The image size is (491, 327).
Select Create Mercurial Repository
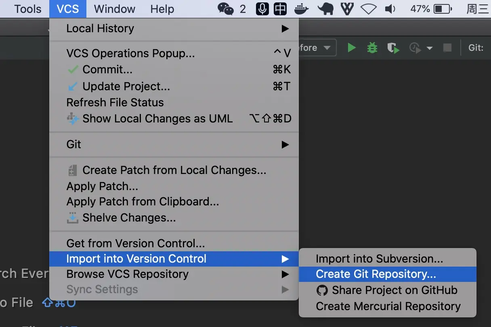pos(388,306)
